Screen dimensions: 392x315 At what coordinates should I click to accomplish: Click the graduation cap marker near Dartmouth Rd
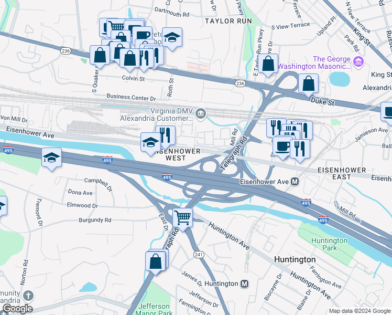pos(172,38)
